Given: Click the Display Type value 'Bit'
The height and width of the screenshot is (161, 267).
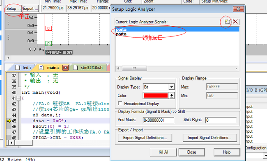Looking at the screenshot, I should pos(146,87).
